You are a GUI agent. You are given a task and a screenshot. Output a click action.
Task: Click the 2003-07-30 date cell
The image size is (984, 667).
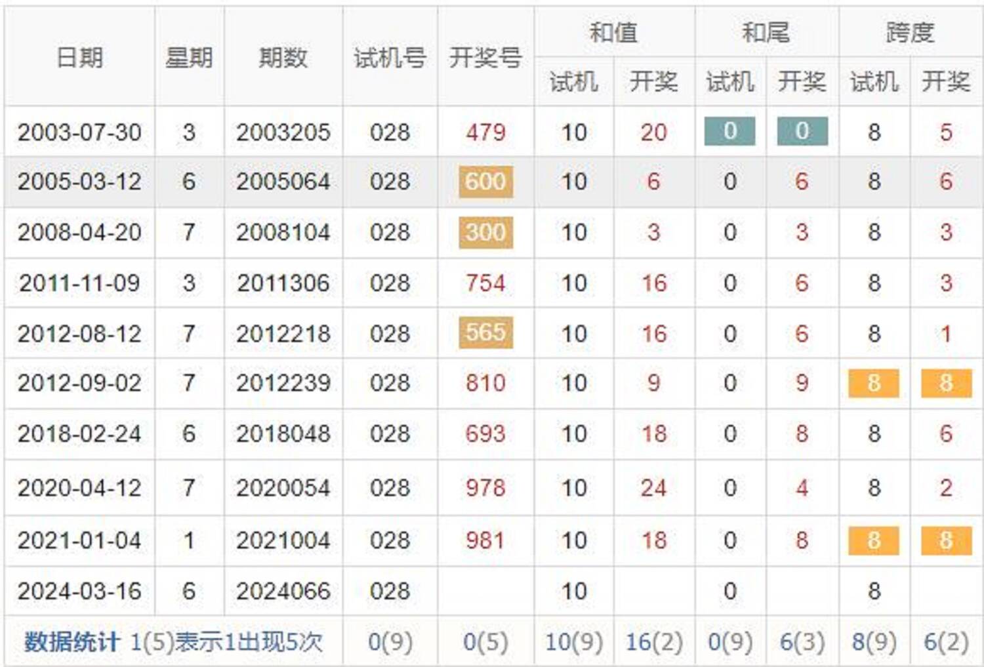[x=79, y=132]
